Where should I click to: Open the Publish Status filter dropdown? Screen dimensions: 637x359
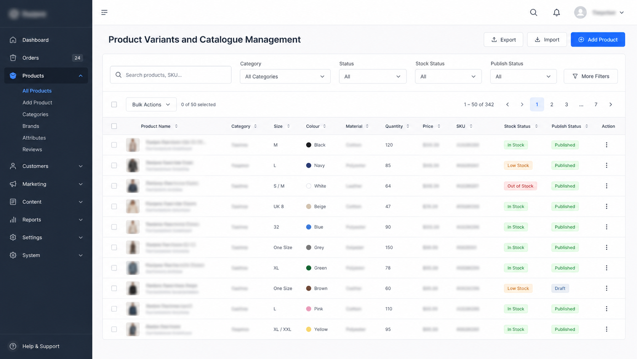coord(523,76)
